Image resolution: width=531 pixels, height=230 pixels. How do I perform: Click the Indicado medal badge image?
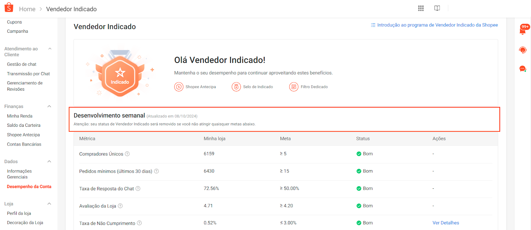point(120,73)
